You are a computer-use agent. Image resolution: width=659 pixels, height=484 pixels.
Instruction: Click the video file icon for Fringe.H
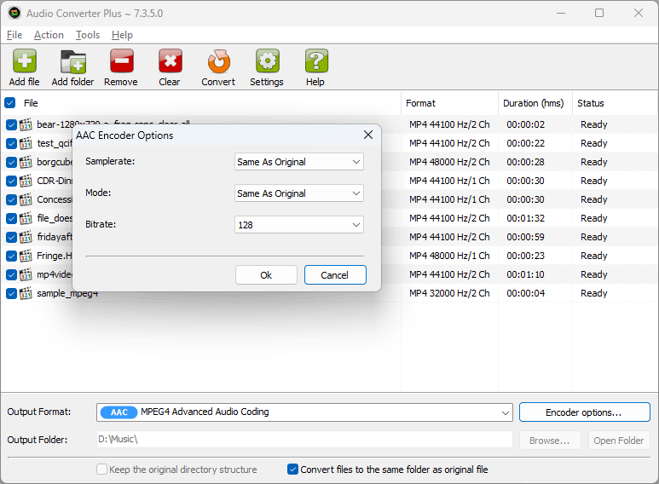(x=26, y=256)
